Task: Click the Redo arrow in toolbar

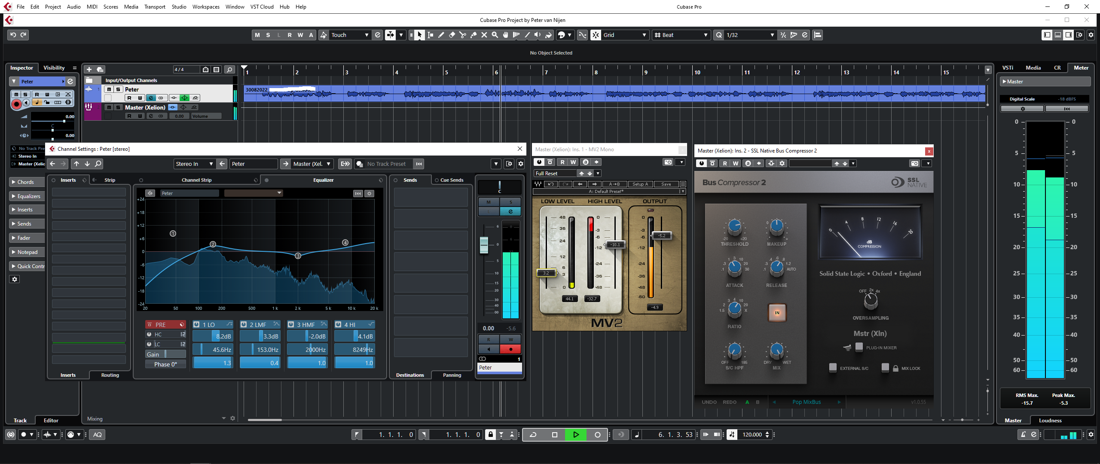Action: (24, 35)
